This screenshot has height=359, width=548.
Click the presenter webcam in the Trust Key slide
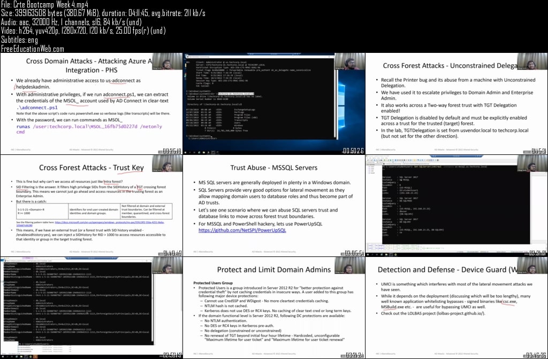point(167,163)
